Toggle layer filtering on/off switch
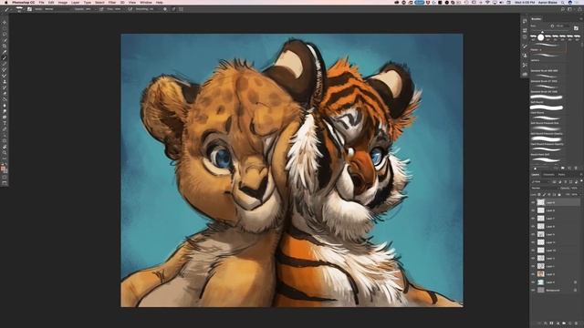The height and width of the screenshot is (328, 584). 581,180
